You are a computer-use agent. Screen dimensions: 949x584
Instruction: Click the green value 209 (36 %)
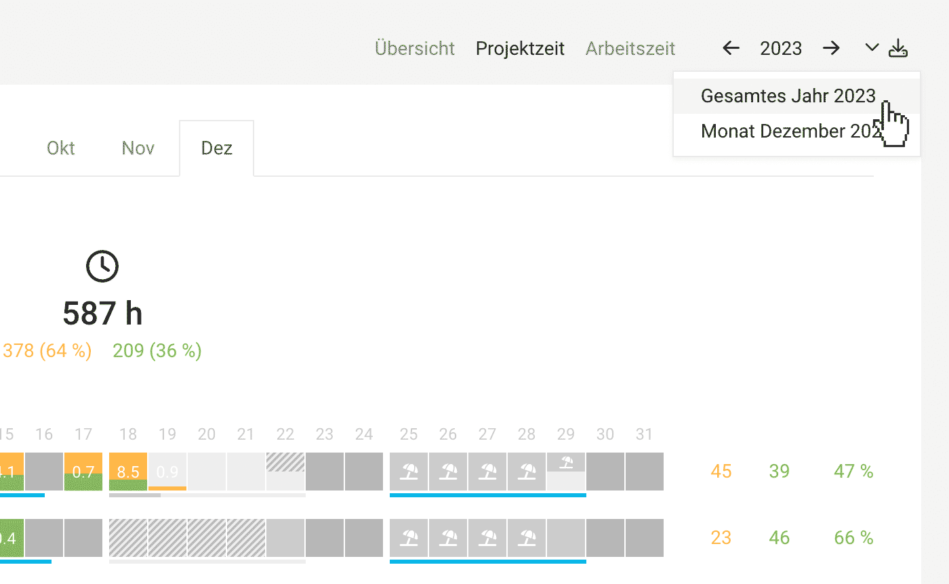pos(157,350)
